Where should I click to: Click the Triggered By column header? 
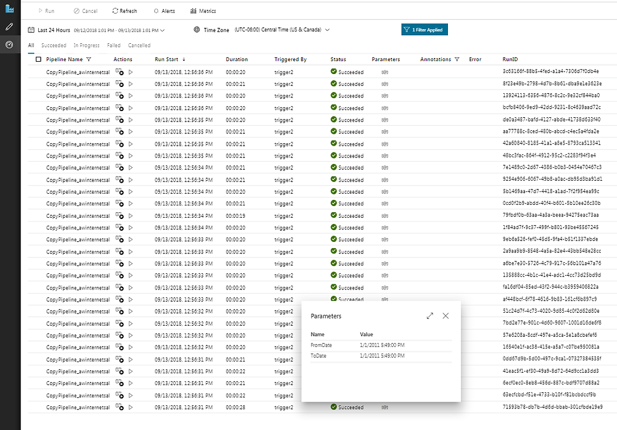(x=291, y=59)
